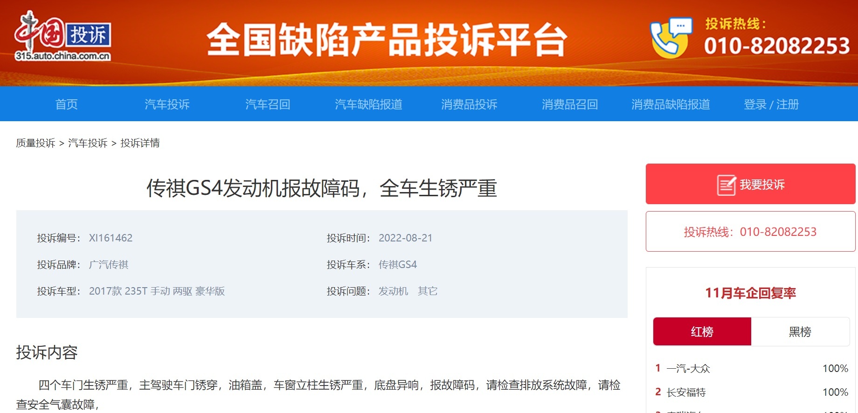Click the notepad icon on 我要投诉 button
The image size is (858, 413).
pyautogui.click(x=726, y=185)
